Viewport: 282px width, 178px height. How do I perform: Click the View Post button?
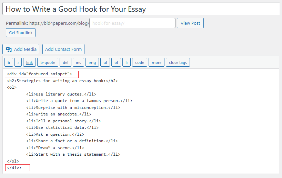(190, 23)
